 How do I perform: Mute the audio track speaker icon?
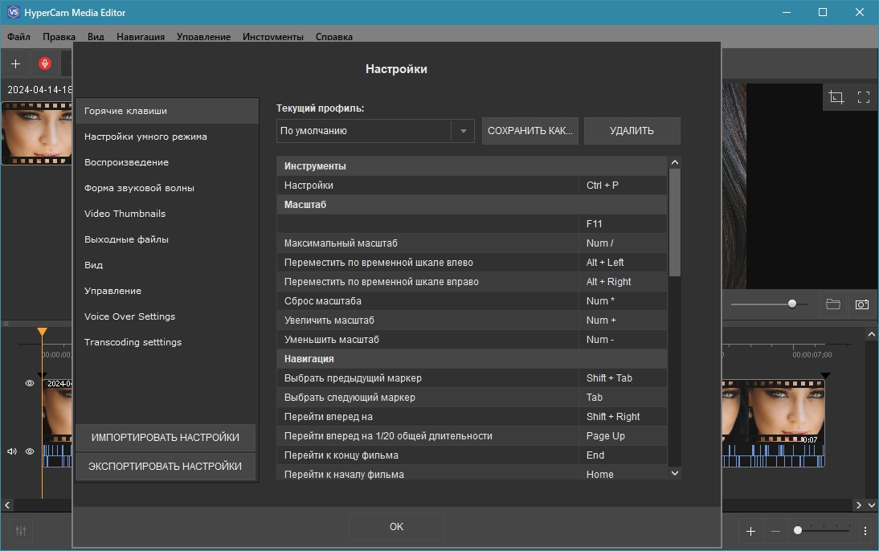click(x=12, y=451)
